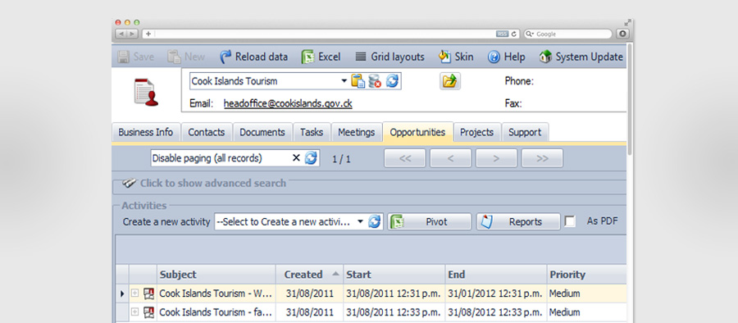Image resolution: width=738 pixels, height=323 pixels.
Task: Click the Priority column header
Action: click(x=587, y=275)
